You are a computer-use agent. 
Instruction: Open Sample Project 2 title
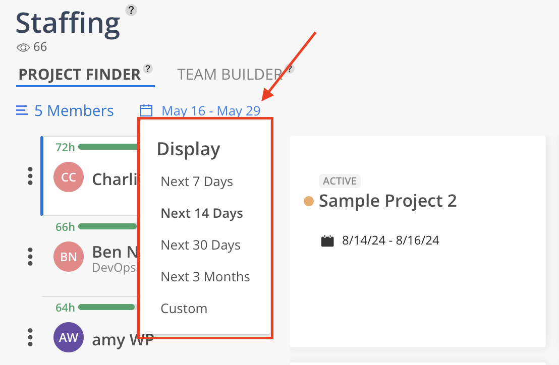coord(387,201)
